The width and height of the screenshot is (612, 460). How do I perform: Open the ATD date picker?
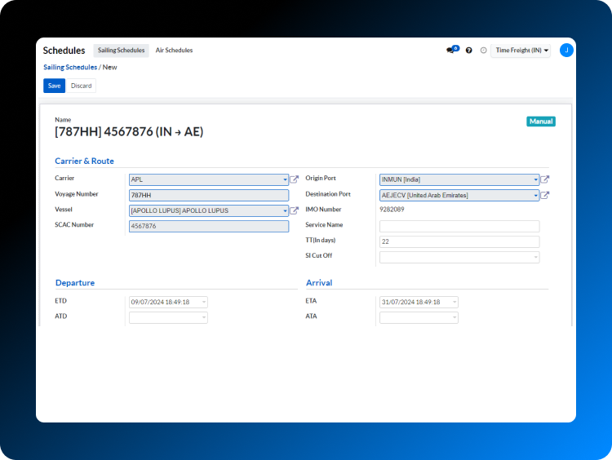tap(168, 317)
